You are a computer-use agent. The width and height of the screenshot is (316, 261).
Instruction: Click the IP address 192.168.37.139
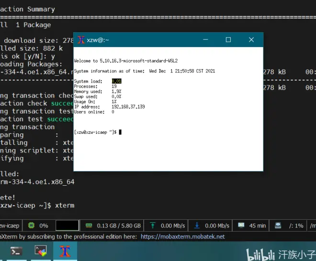point(128,107)
